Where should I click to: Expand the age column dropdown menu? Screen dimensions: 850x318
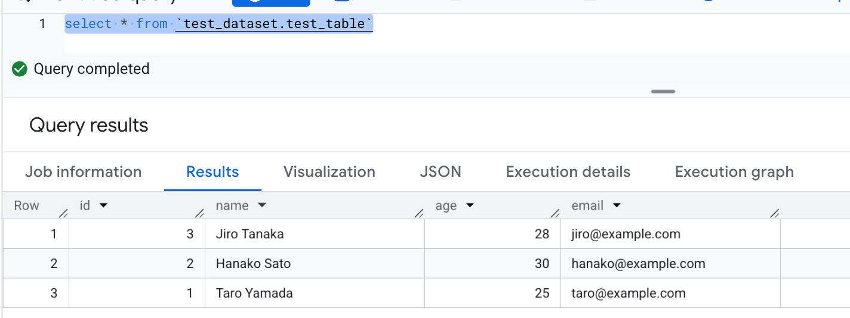click(x=470, y=205)
